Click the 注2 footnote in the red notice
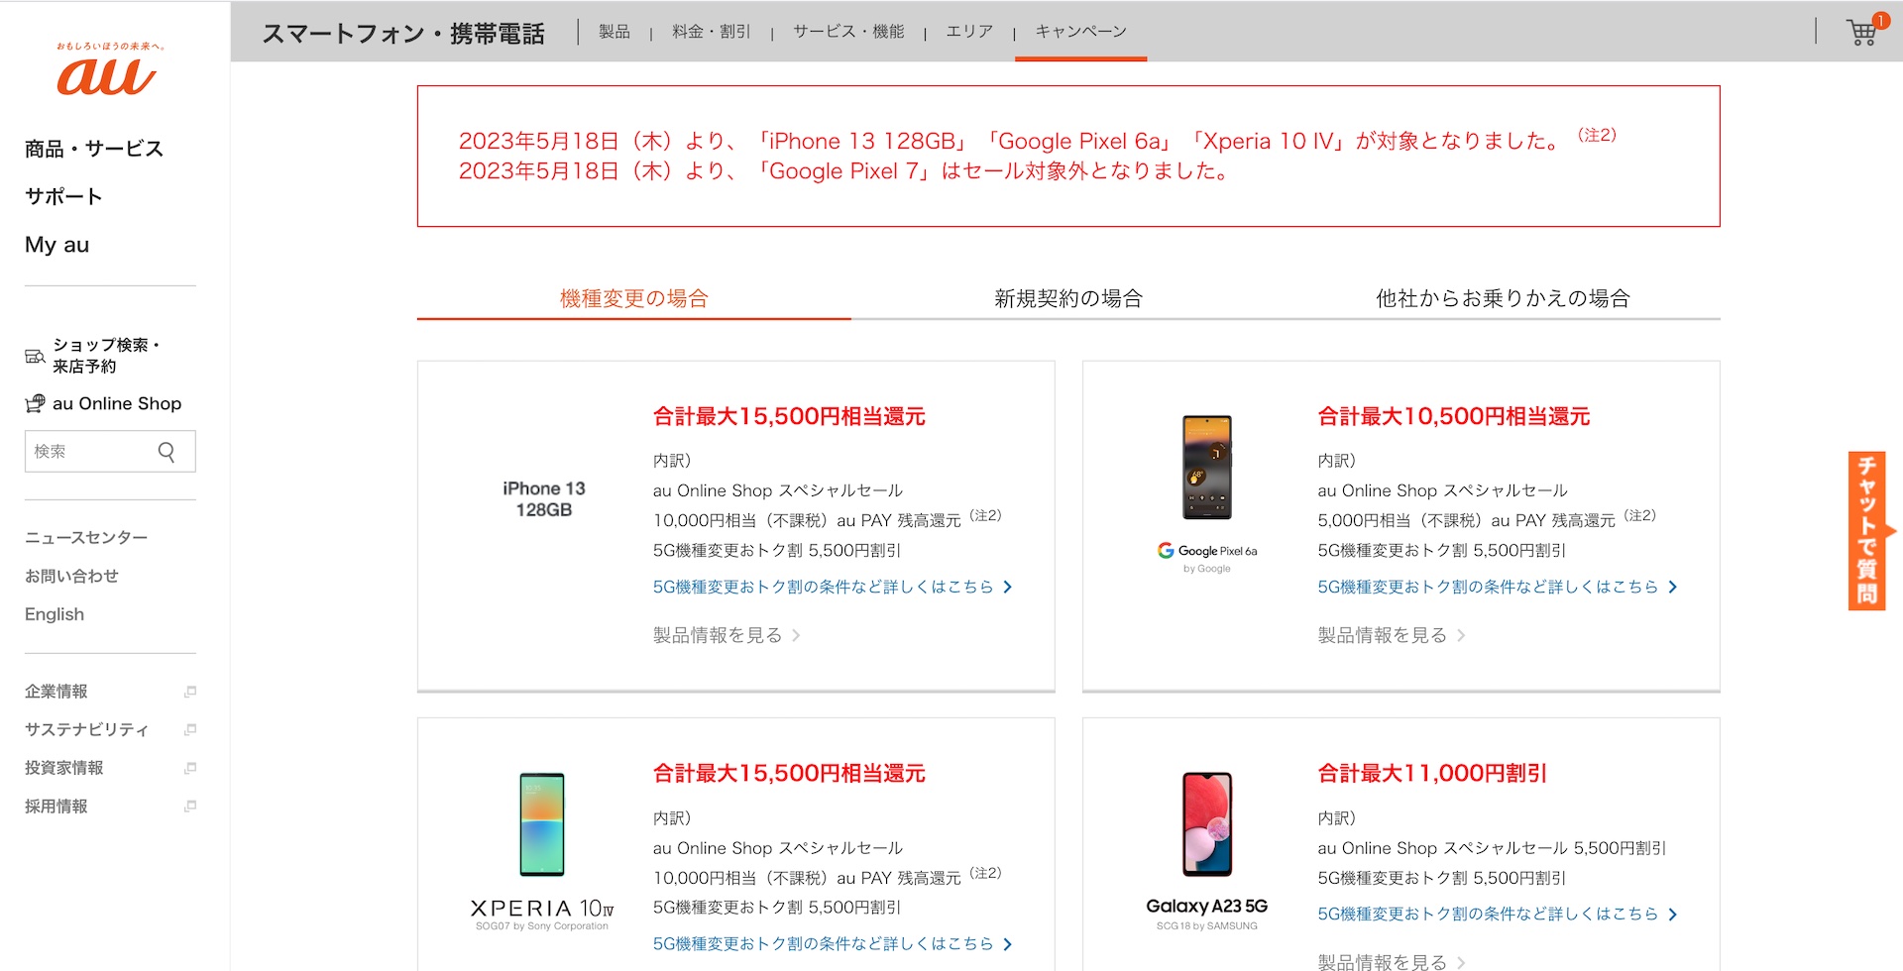 click(1597, 135)
